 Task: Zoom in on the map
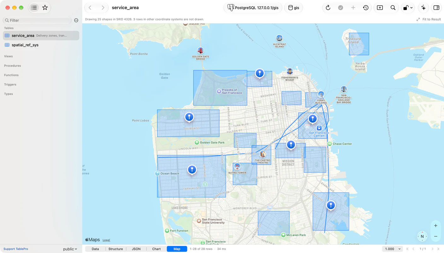pyautogui.click(x=435, y=226)
